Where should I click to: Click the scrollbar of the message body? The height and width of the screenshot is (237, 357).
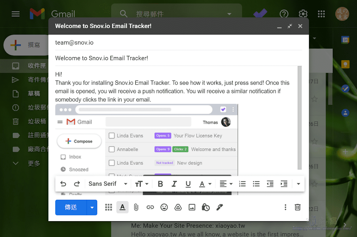(299, 118)
